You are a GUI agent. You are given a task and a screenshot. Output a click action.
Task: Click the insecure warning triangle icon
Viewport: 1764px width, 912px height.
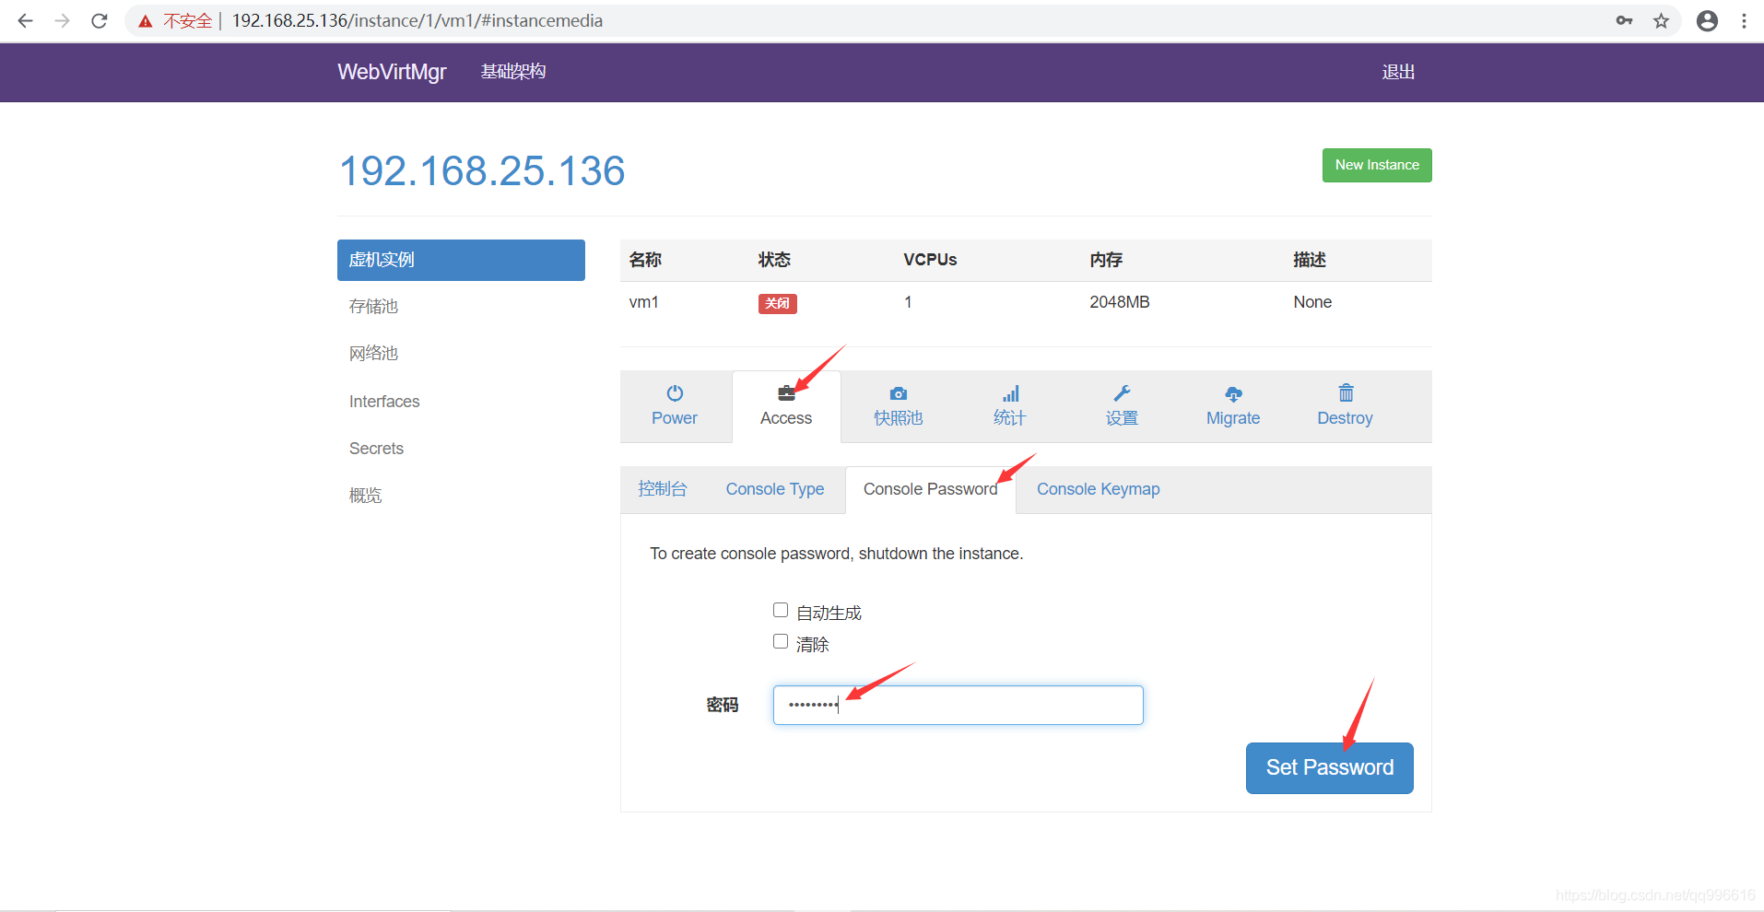pos(146,20)
